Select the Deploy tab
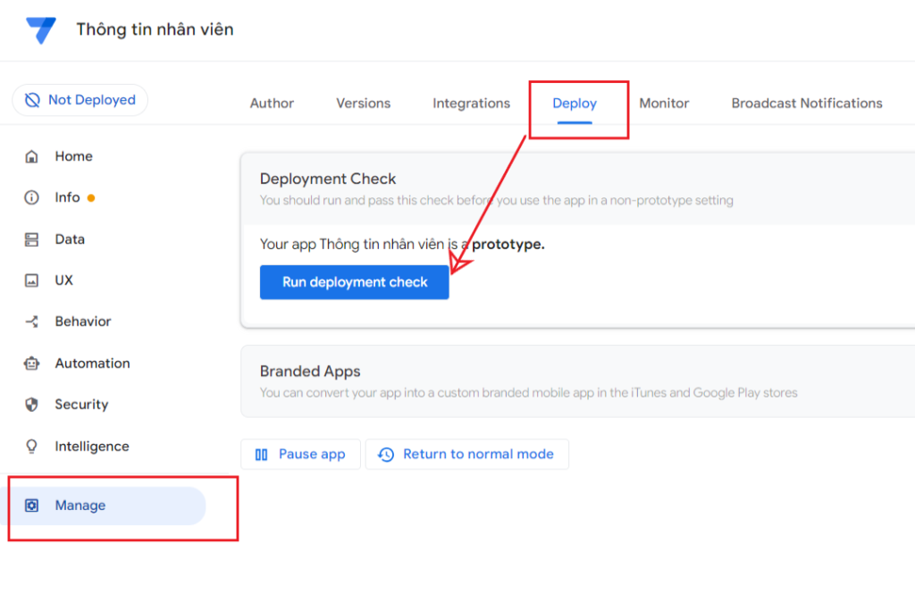The width and height of the screenshot is (915, 610). (x=573, y=103)
